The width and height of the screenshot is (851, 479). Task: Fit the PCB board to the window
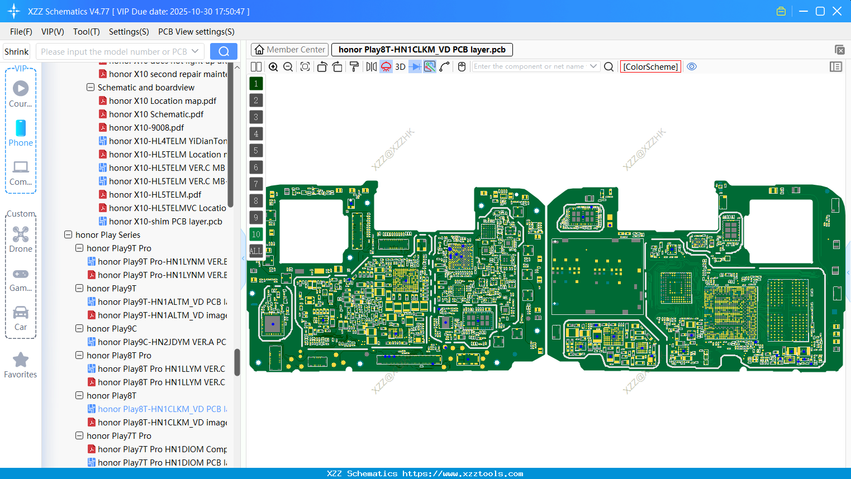point(305,66)
